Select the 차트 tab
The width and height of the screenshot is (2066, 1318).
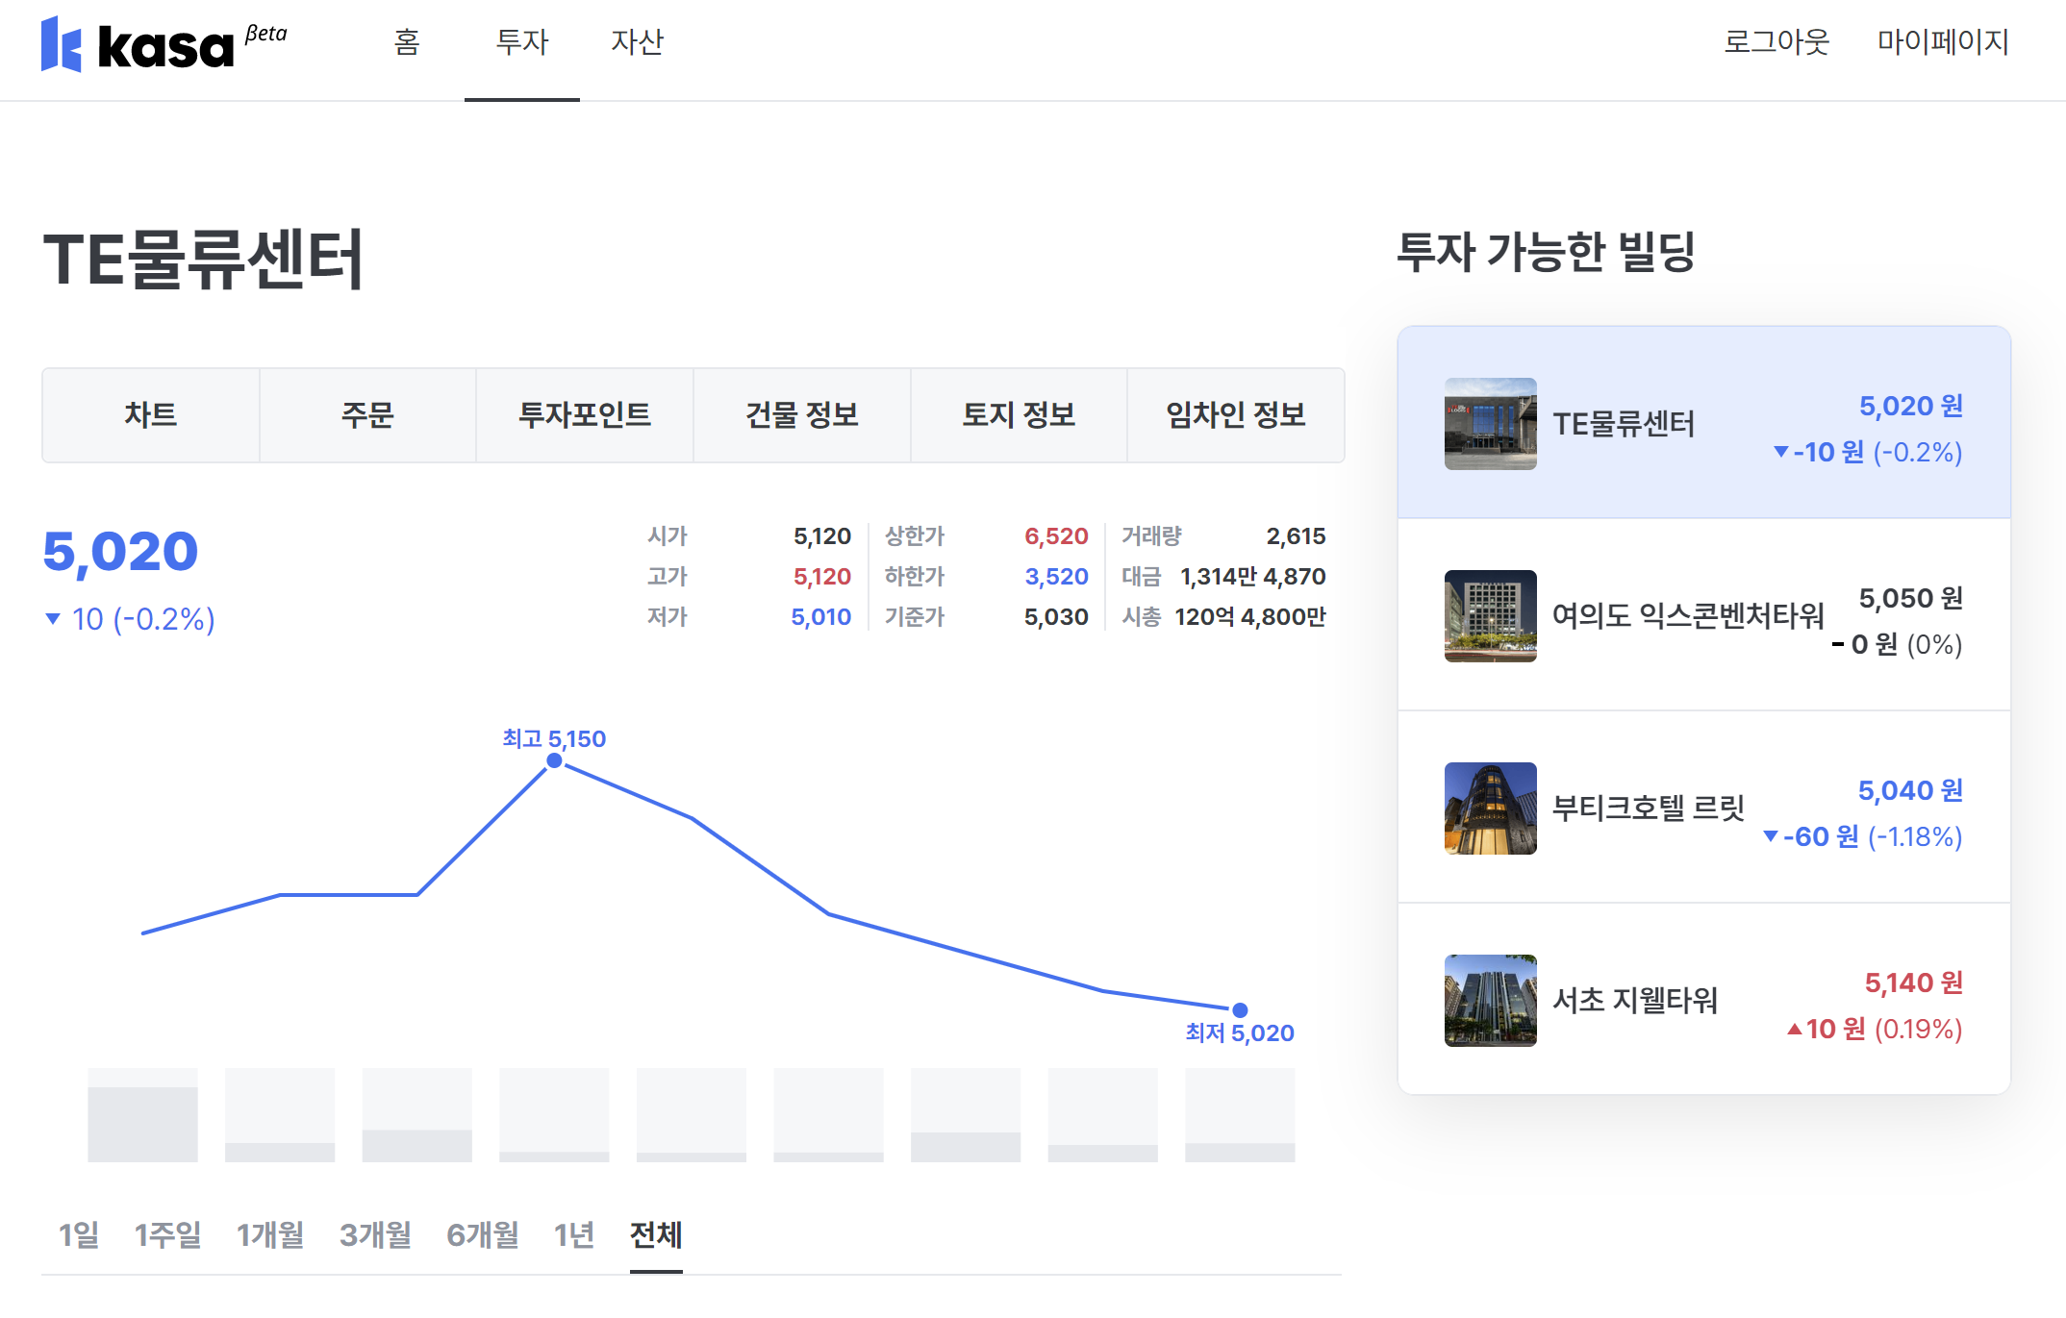(151, 415)
